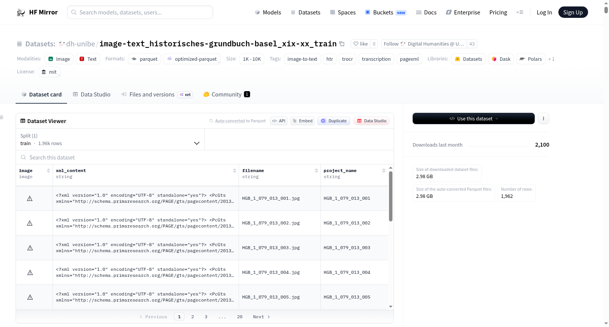Like this dataset
Image resolution: width=609 pixels, height=327 pixels.
[x=360, y=44]
